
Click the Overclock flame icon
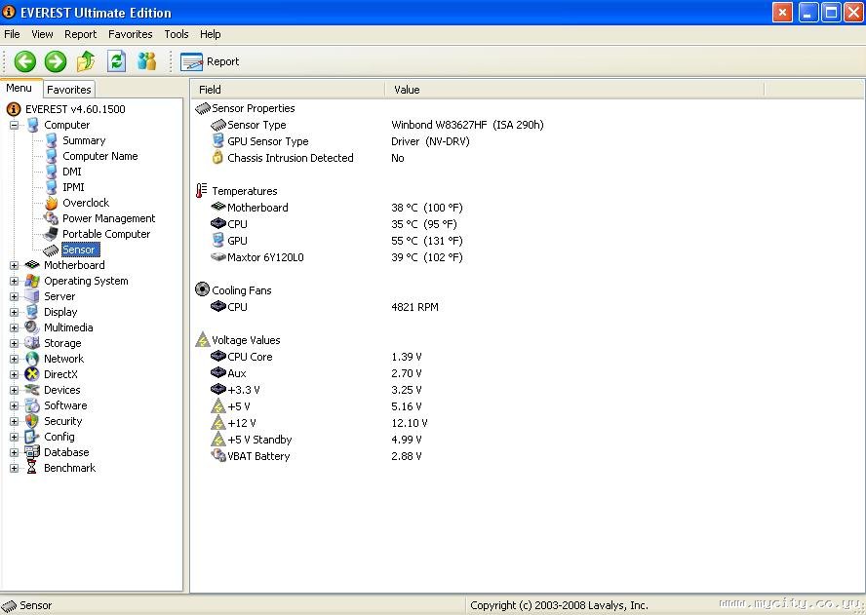[x=52, y=203]
